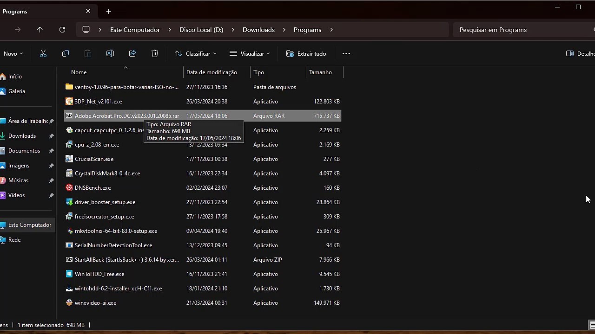Open Vídeos in navigation sidebar
This screenshot has height=334, width=595.
16,195
